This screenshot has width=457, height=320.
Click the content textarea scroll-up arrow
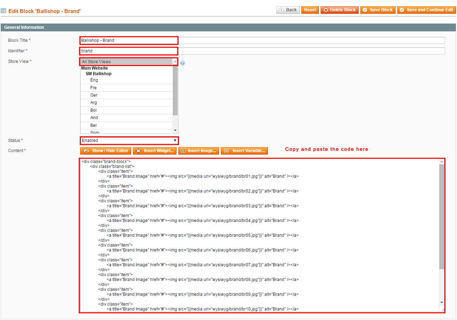pyautogui.click(x=442, y=162)
